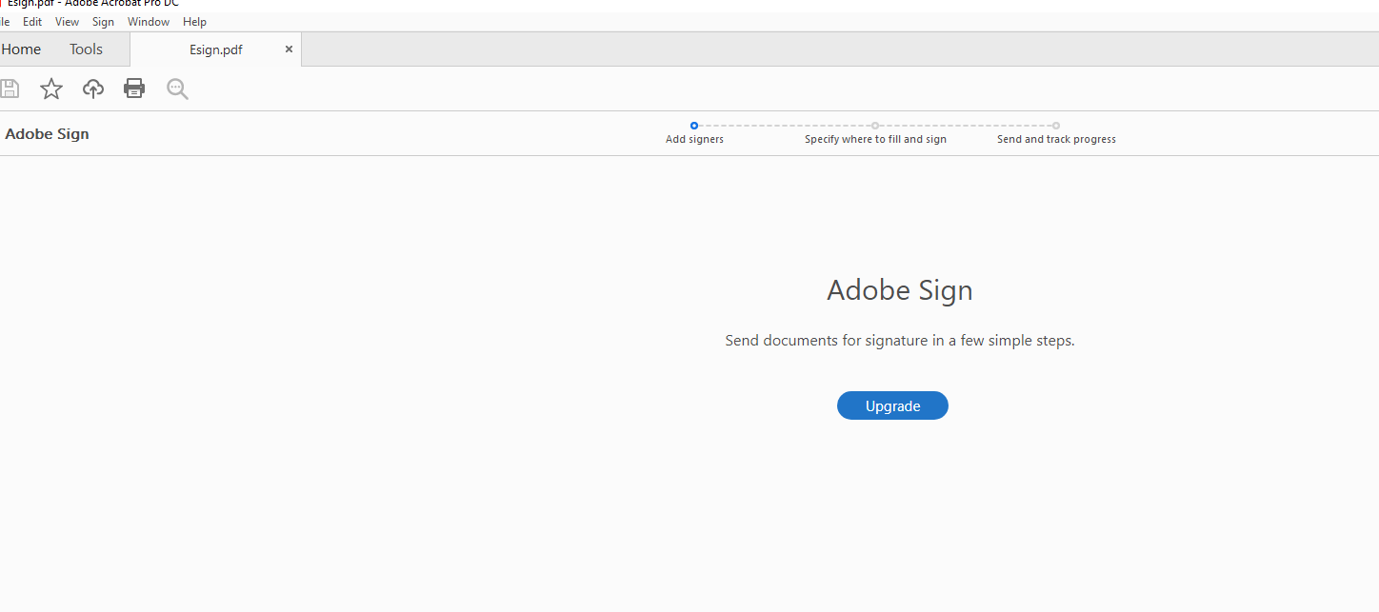Switch to the Tools tab
Screen dimensions: 1379x612
click(85, 49)
